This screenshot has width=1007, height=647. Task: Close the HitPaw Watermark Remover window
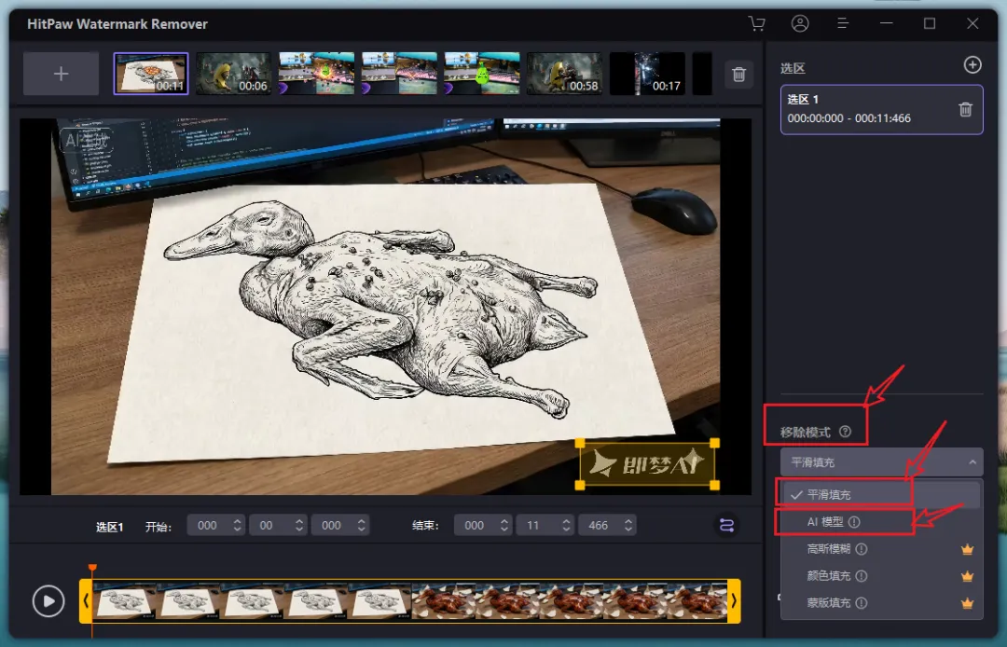[973, 23]
